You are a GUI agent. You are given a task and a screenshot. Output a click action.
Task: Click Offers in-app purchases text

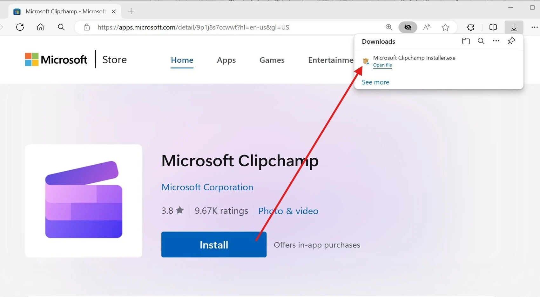tap(317, 245)
